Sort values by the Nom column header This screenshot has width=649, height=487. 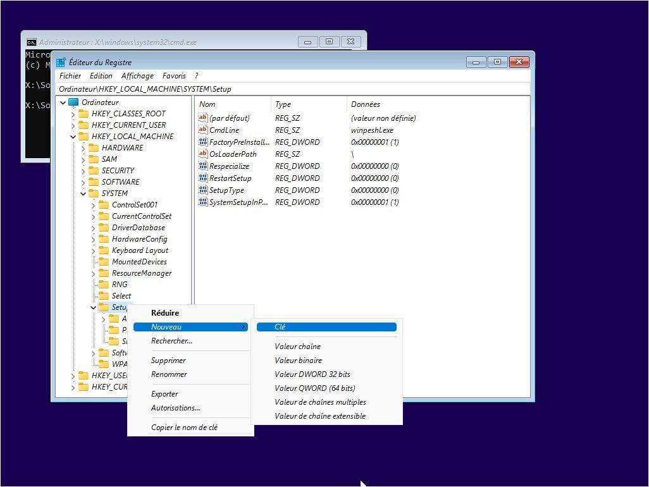(233, 104)
